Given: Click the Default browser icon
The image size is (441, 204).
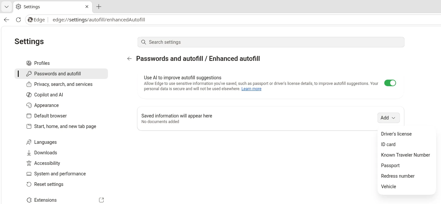Looking at the screenshot, I should [29, 116].
